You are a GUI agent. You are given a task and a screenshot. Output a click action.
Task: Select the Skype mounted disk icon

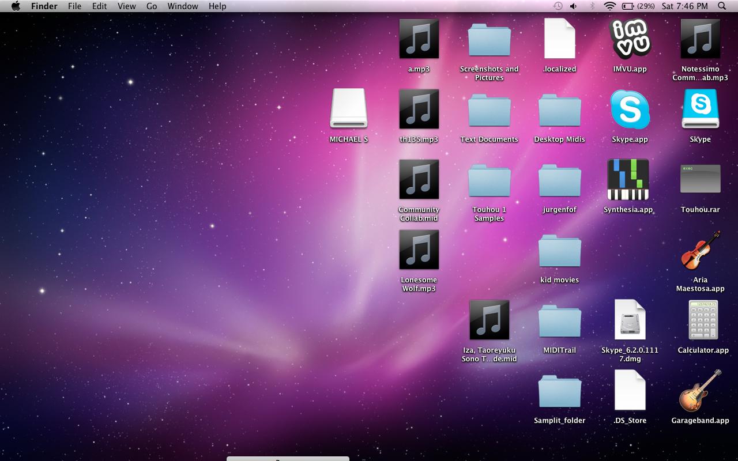[700, 109]
